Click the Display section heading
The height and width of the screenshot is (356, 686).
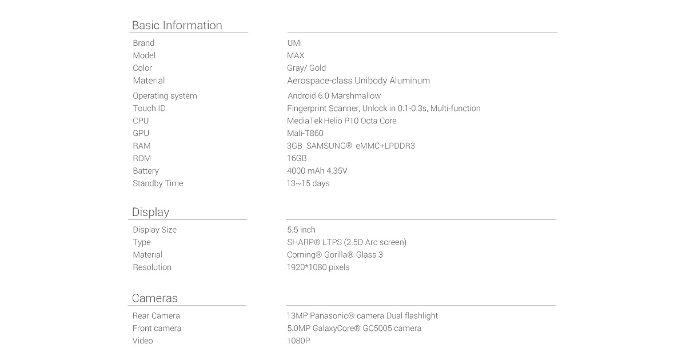[150, 212]
